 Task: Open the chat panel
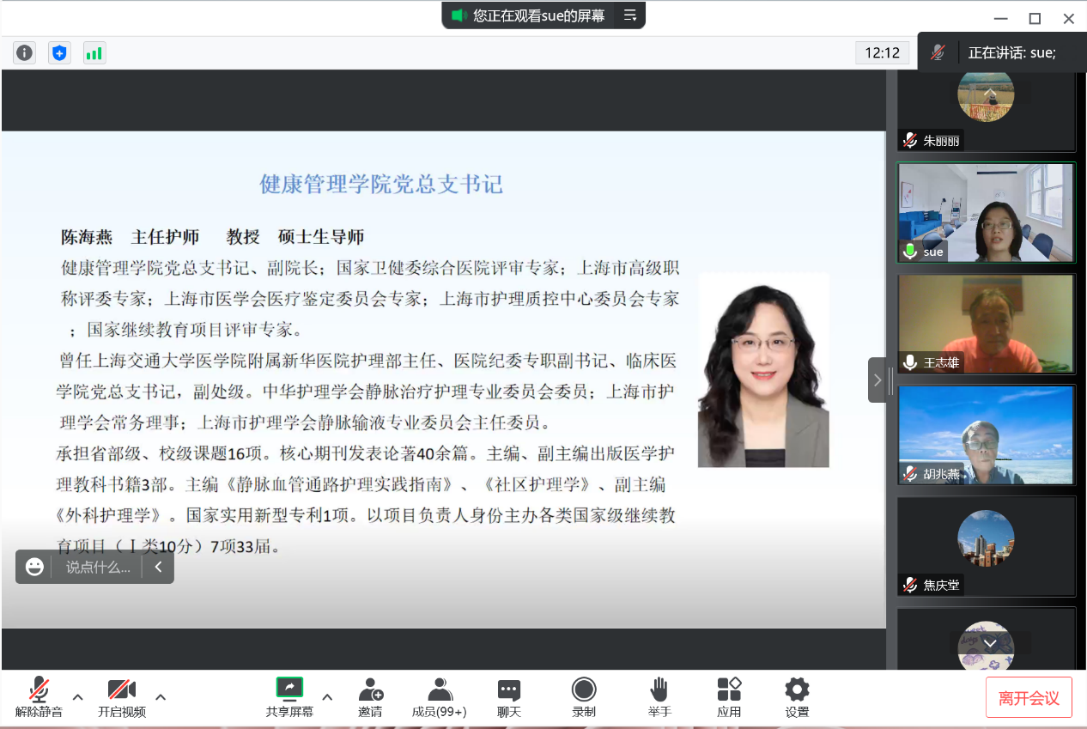(x=509, y=697)
